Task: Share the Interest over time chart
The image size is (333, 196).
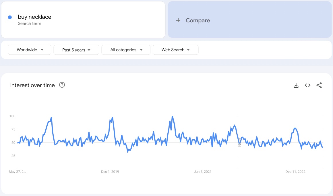Action: (x=319, y=85)
